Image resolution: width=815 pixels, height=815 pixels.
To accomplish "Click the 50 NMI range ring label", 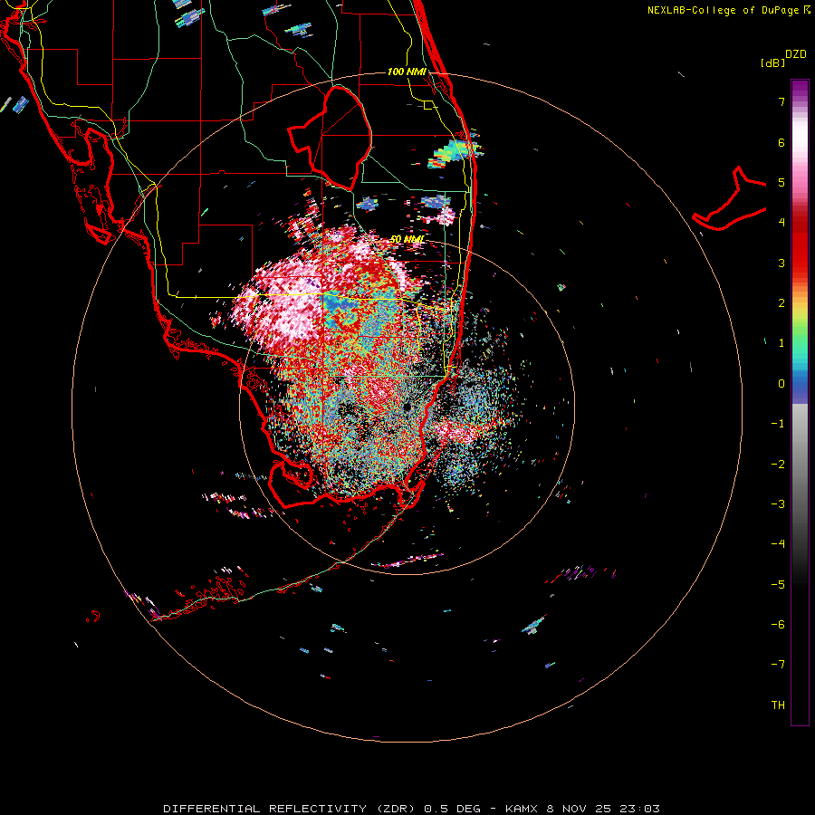I will point(407,239).
